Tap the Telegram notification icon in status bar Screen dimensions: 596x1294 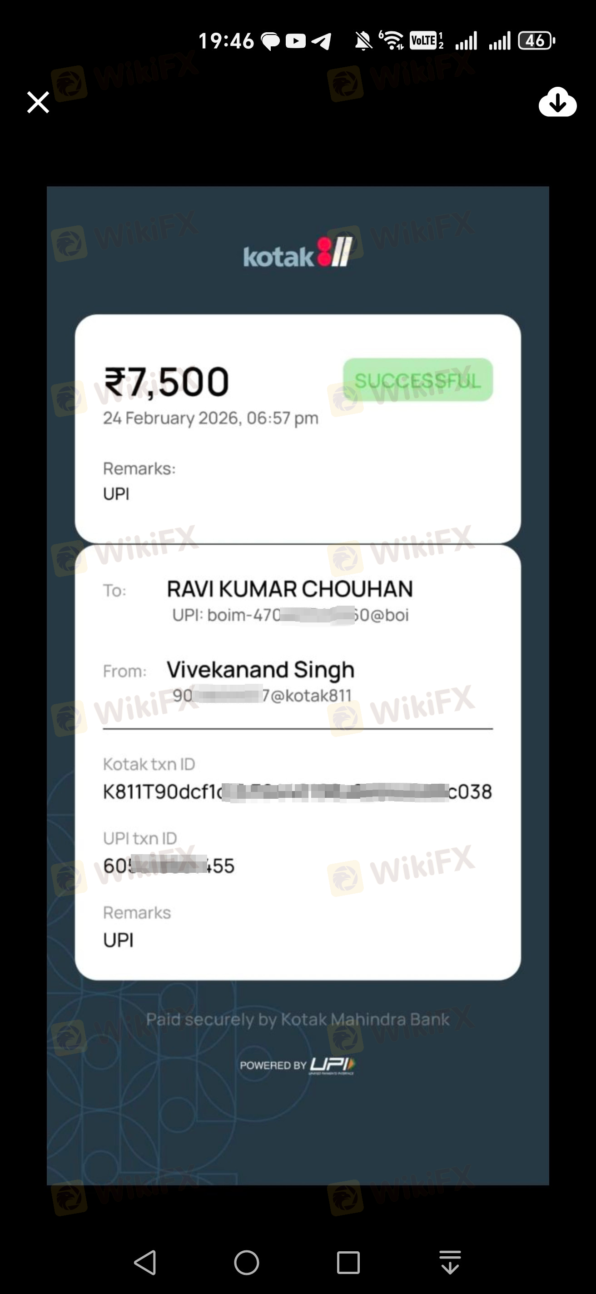point(321,41)
